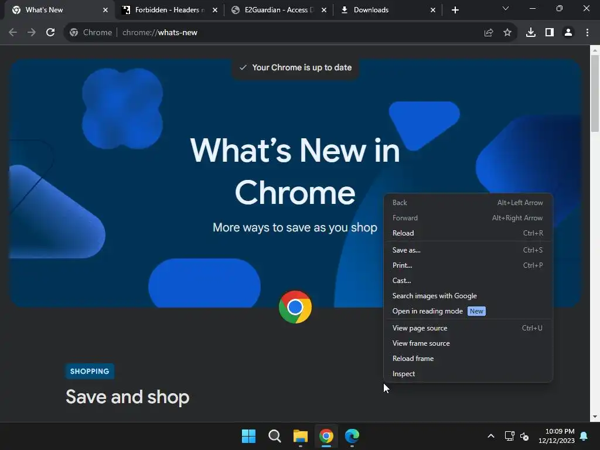Expand the tab search chevron
The height and width of the screenshot is (450, 600).
coord(506,8)
